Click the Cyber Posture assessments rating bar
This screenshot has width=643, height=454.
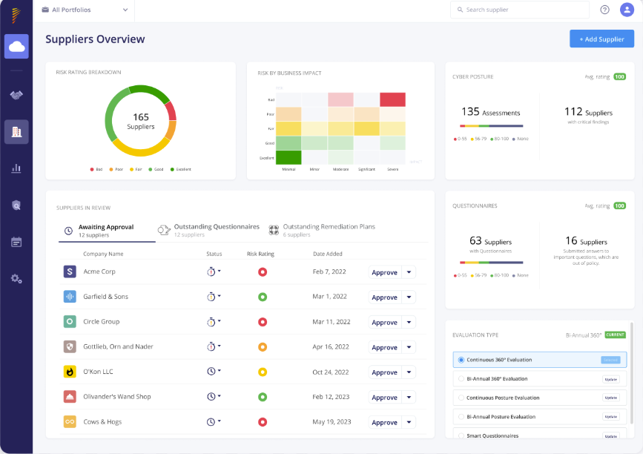click(x=491, y=126)
